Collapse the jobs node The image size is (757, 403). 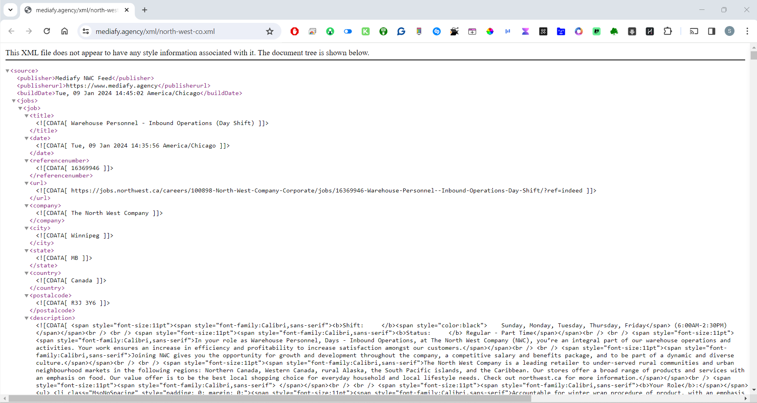14,101
